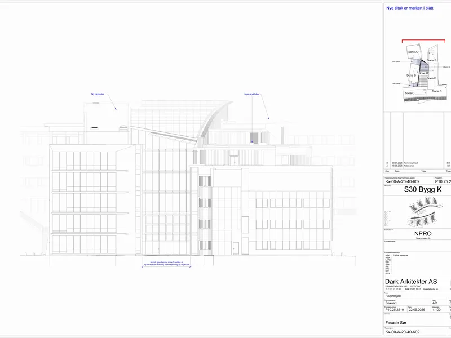Click the 'Sone A' key plan label
This screenshot has width=451, height=338.
[413, 52]
